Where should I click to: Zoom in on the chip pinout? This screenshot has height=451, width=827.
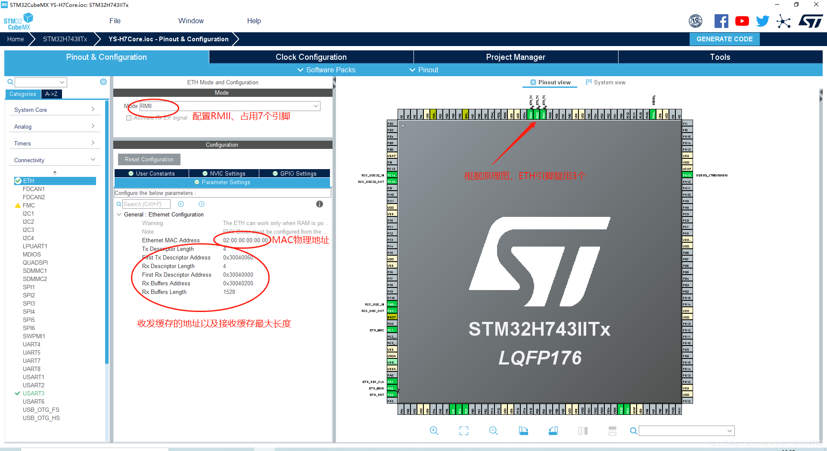(x=434, y=431)
